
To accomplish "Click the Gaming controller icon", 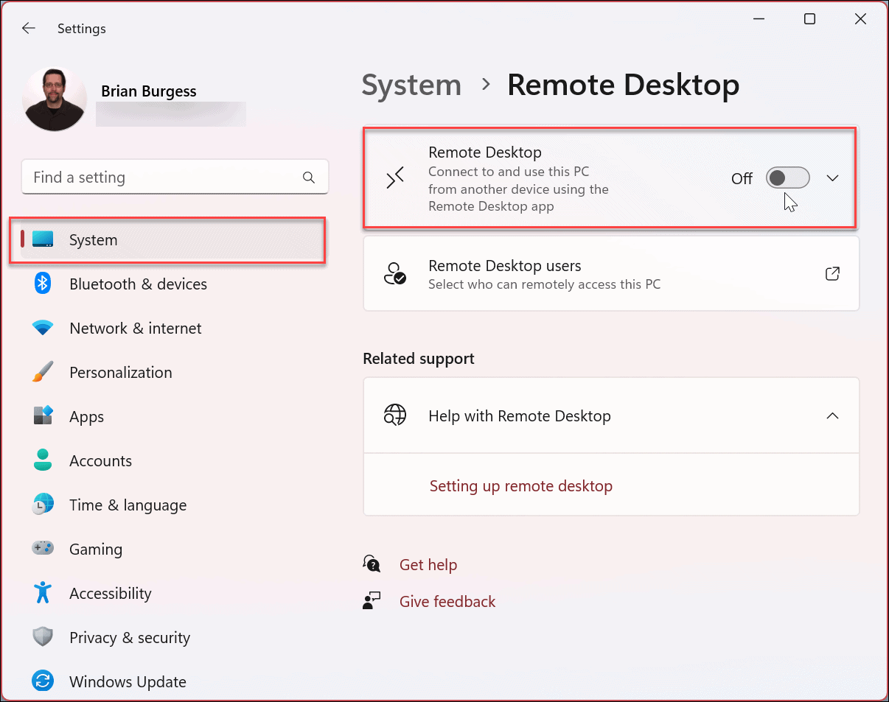I will 43,549.
